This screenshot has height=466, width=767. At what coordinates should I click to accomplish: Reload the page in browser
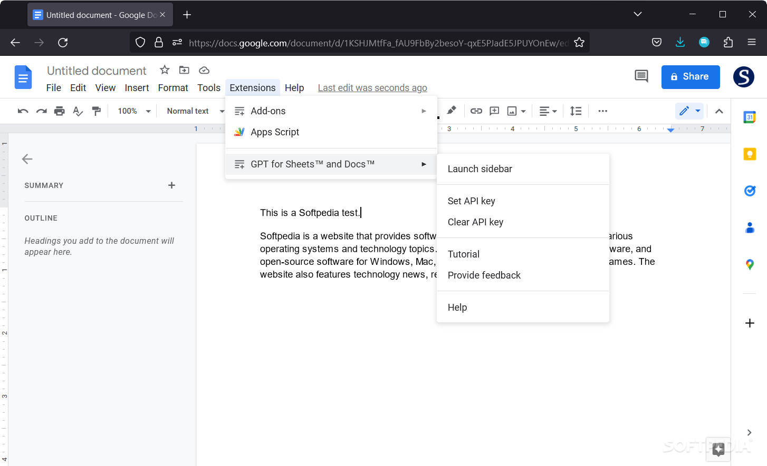click(x=63, y=43)
